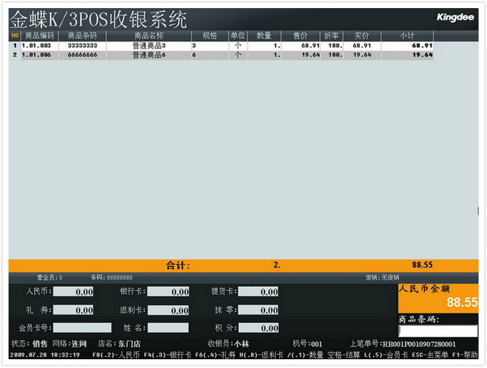Select barcode cell 33333333
This screenshot has height=368, width=487.
[x=83, y=45]
